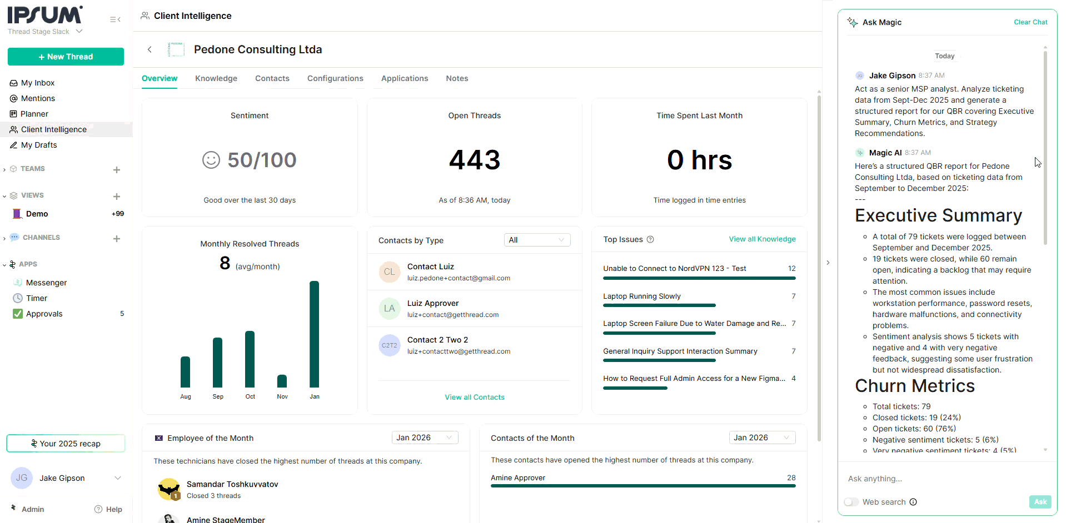Image resolution: width=1066 pixels, height=523 pixels.
Task: Click the back arrow beside Pedone Consulting
Action: [x=150, y=49]
